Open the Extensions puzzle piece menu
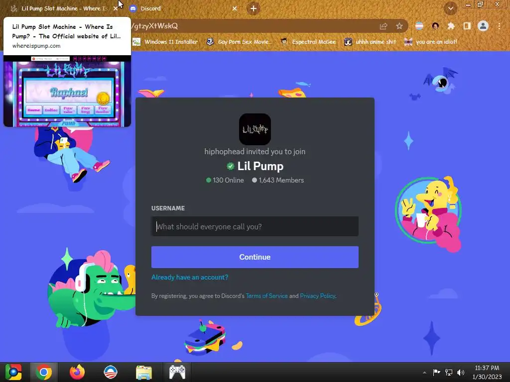Image resolution: width=510 pixels, height=382 pixels. [451, 26]
